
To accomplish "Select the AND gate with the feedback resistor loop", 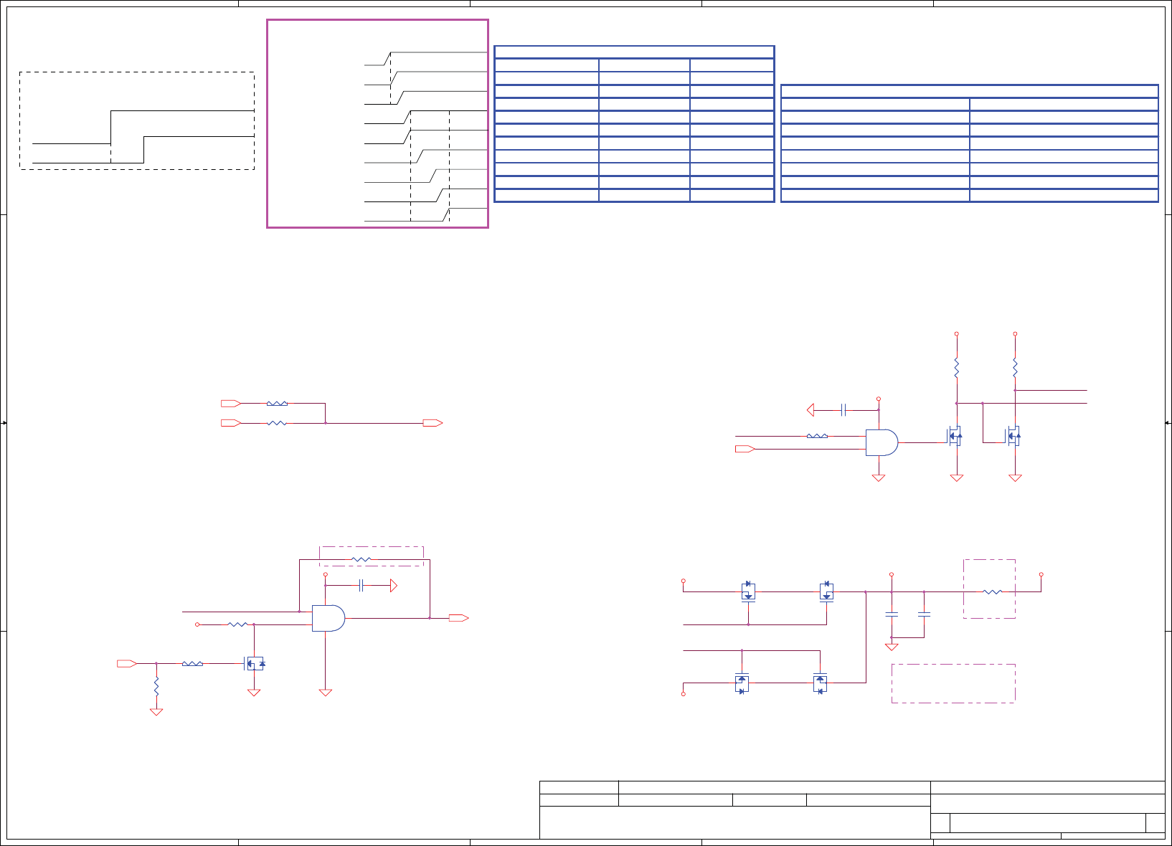I will (x=329, y=618).
